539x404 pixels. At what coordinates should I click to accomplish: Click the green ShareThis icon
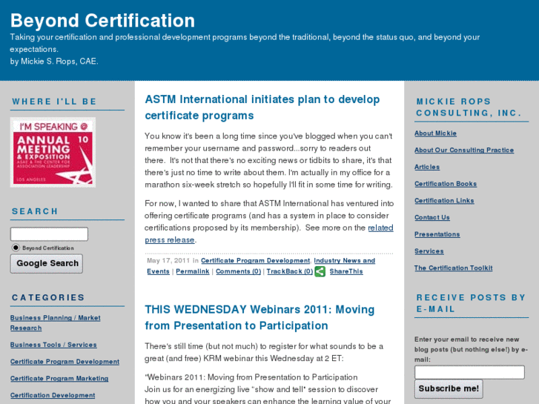[x=320, y=271]
